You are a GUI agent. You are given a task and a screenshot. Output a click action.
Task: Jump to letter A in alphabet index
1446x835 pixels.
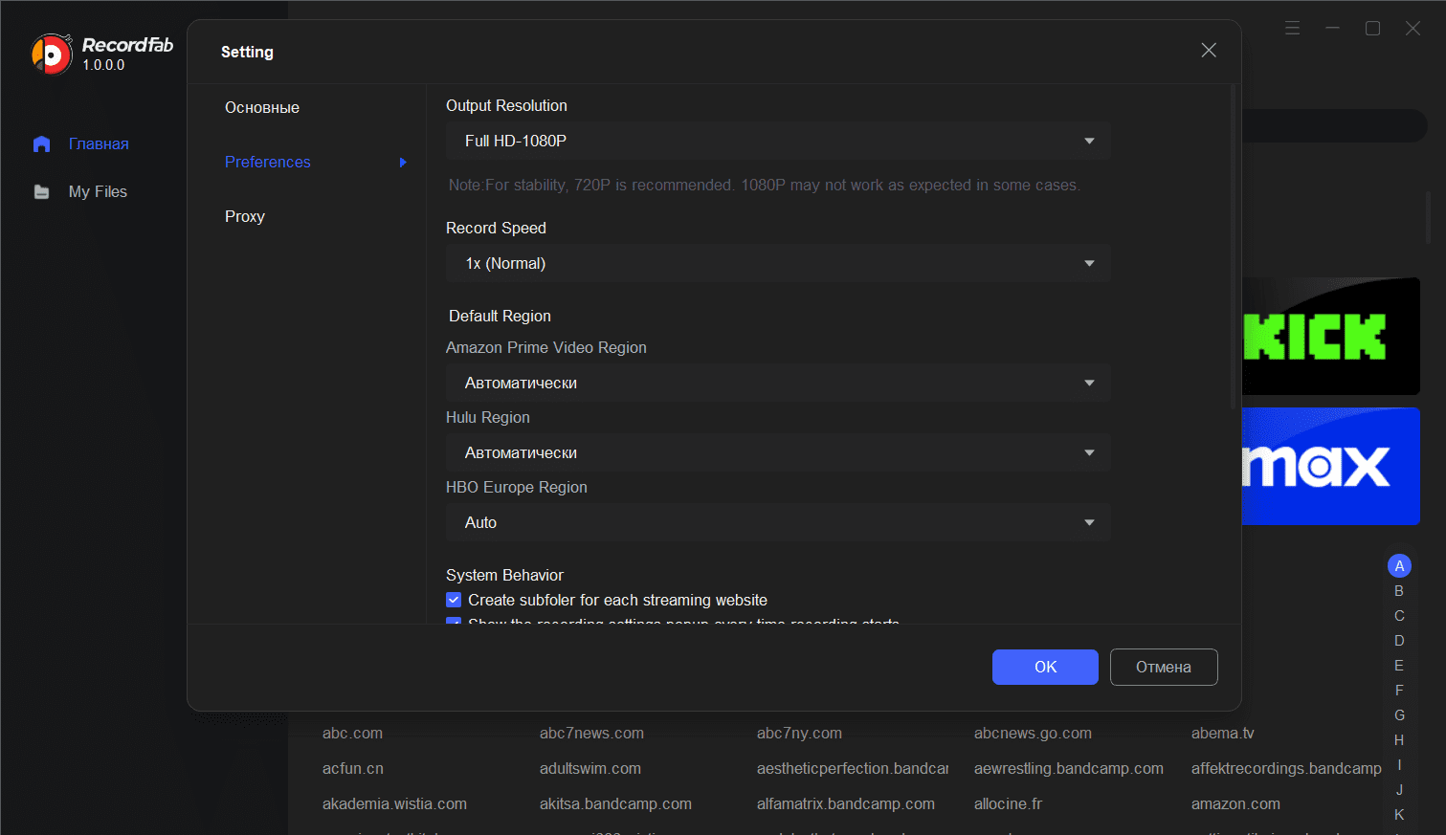coord(1399,566)
